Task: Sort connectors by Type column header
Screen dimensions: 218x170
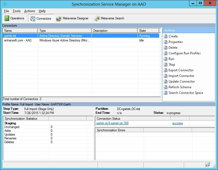Action: click(65, 30)
